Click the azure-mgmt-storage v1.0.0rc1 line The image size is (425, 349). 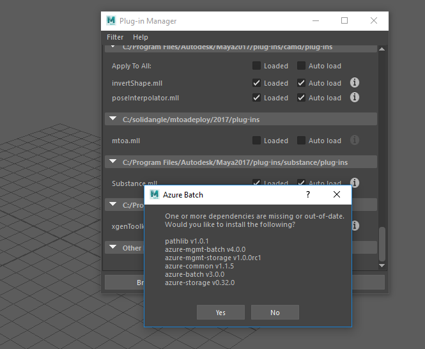point(213,258)
